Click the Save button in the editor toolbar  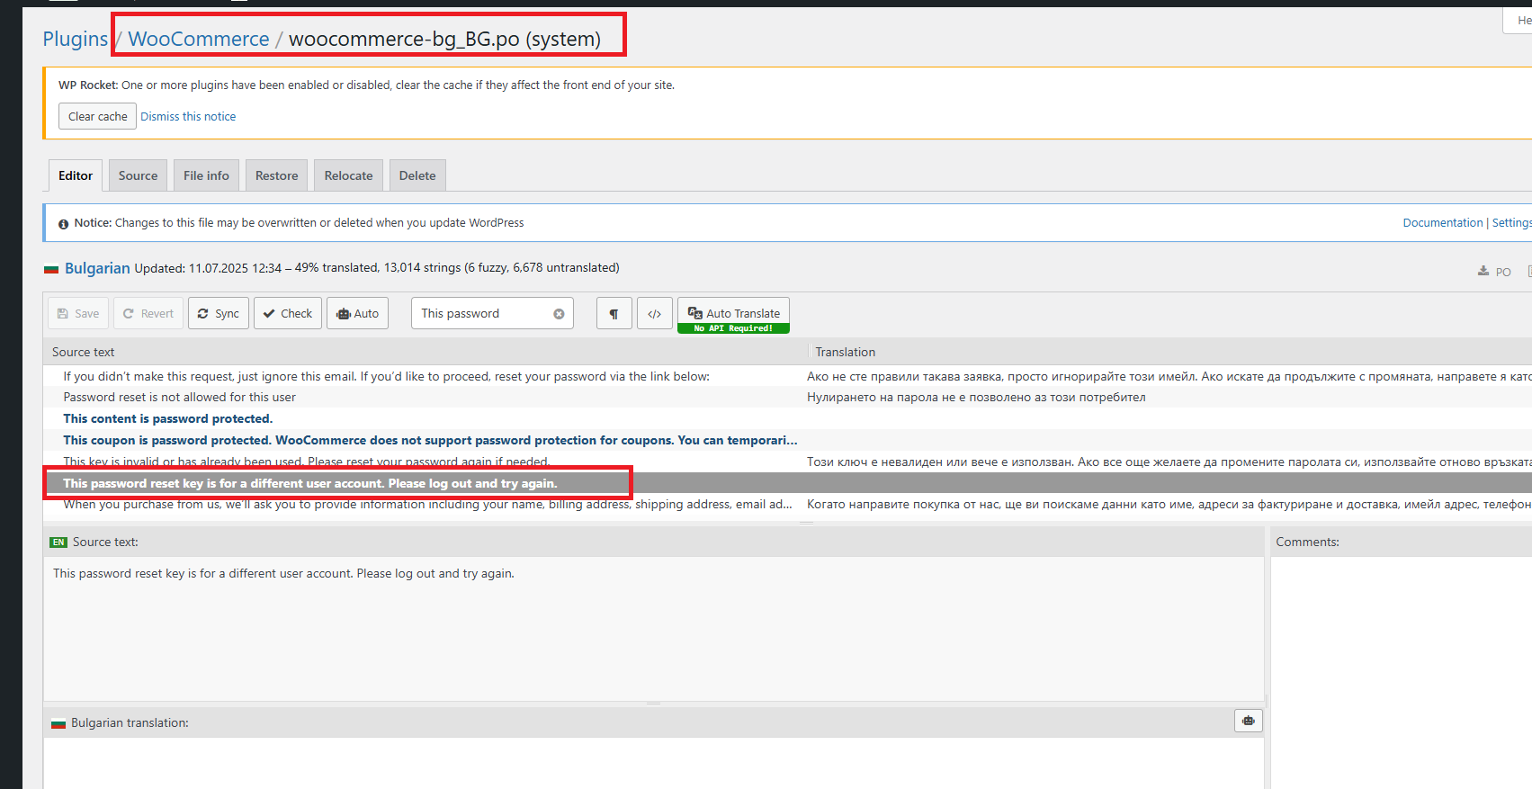[x=78, y=314]
